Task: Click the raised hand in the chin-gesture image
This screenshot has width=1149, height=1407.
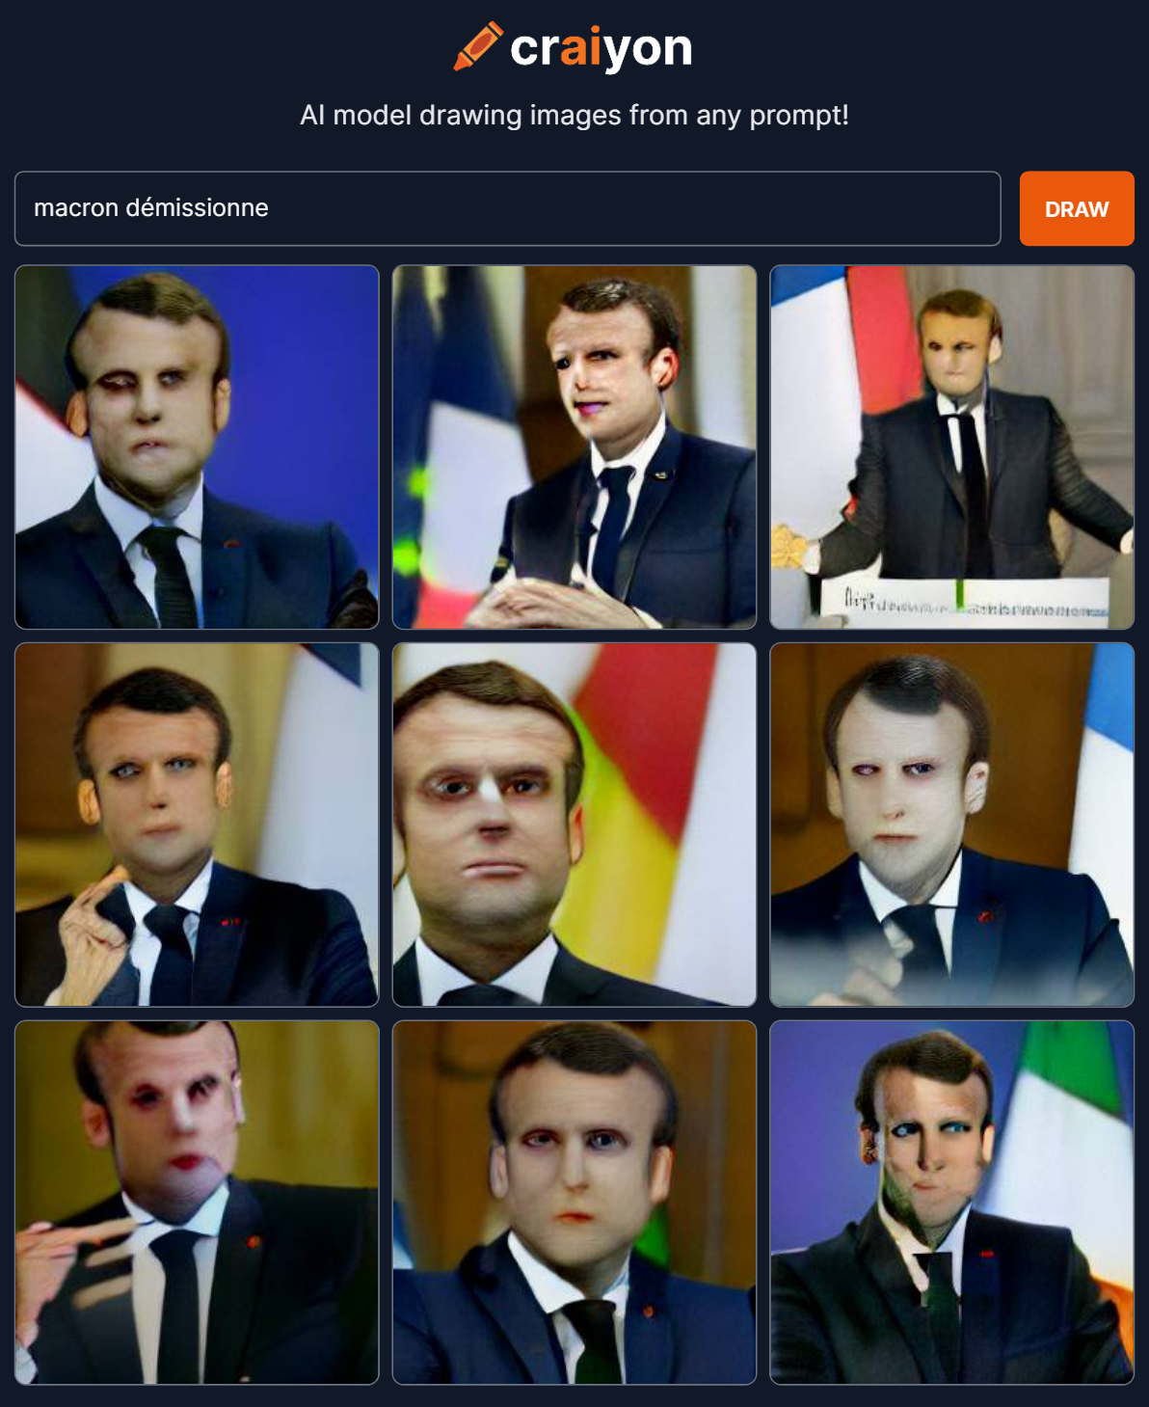Action: click(x=94, y=926)
